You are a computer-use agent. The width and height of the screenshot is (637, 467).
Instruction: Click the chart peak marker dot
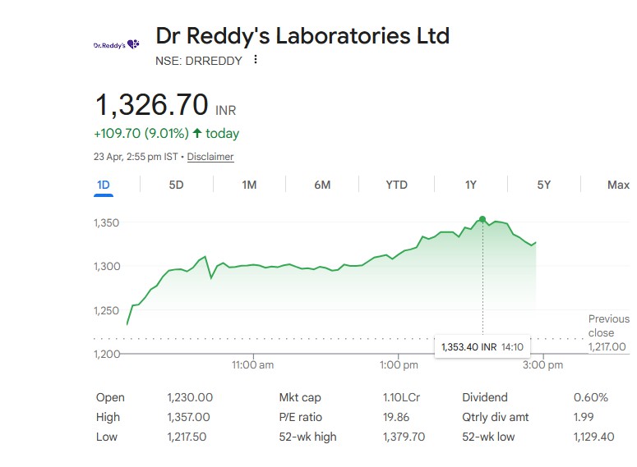(x=482, y=219)
